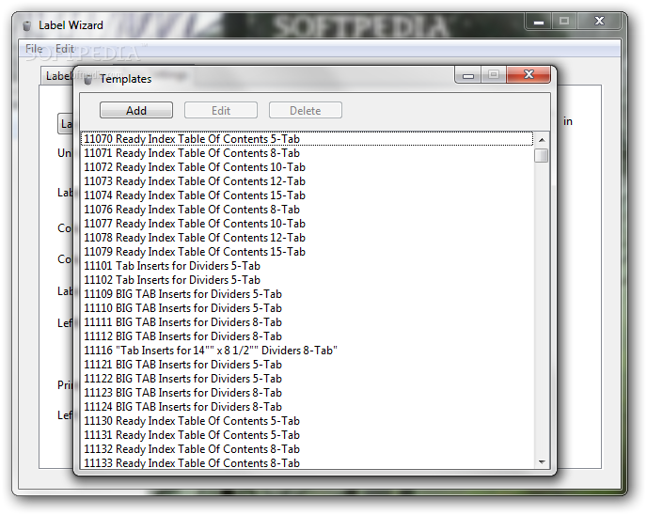The height and width of the screenshot is (515, 647).
Task: Maximize the Label Wizard window
Action: click(564, 22)
